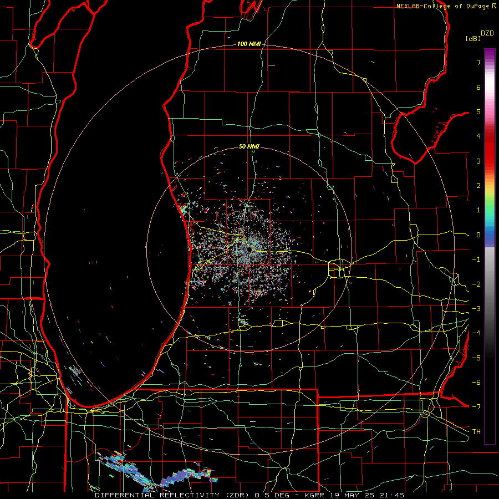Viewport: 499px width, 499px height.
Task: Pick the scale value "-5"
Action: 476,358
